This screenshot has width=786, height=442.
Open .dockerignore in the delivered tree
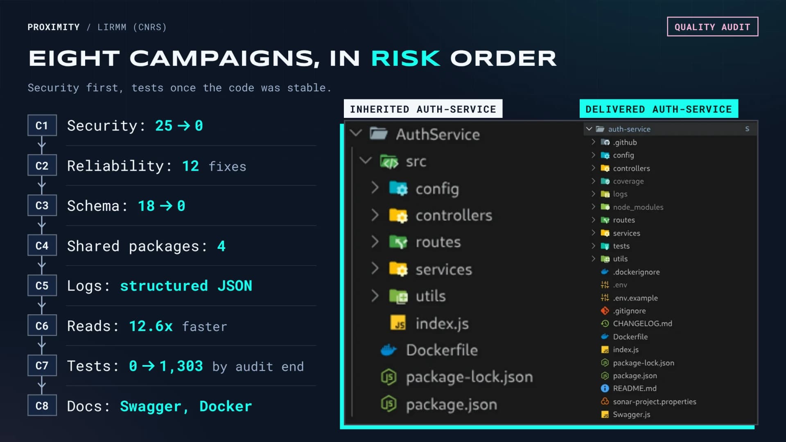coord(636,272)
